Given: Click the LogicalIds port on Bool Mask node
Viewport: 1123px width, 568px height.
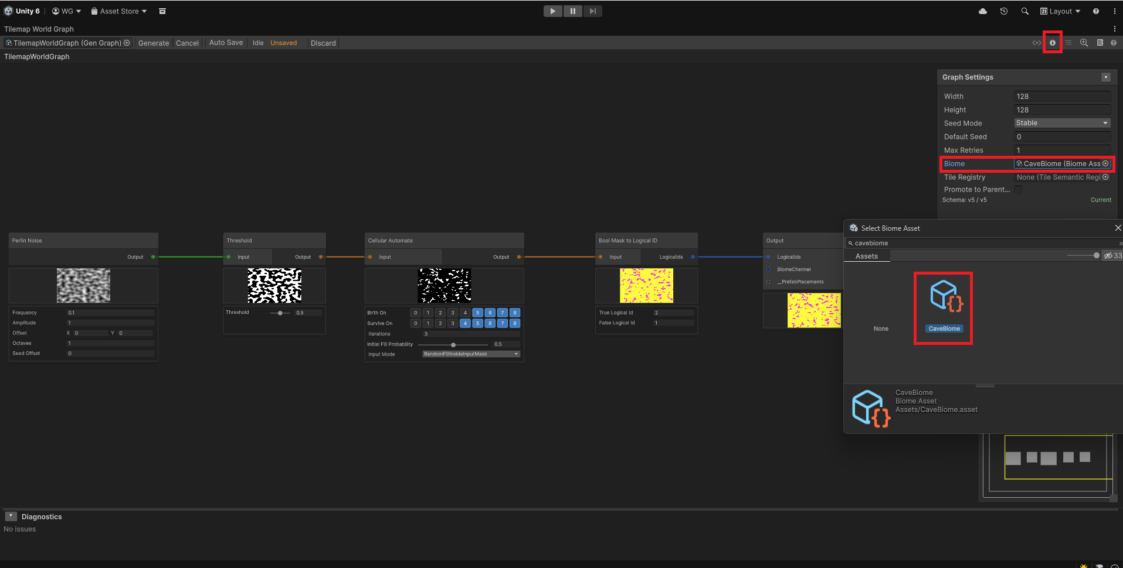Looking at the screenshot, I should (693, 257).
